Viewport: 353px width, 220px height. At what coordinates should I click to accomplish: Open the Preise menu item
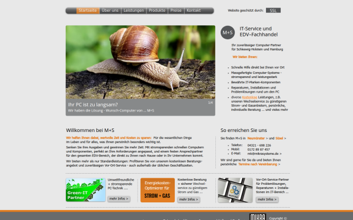(x=176, y=11)
